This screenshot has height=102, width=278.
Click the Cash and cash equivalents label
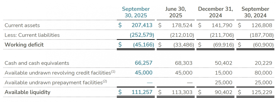37,63
